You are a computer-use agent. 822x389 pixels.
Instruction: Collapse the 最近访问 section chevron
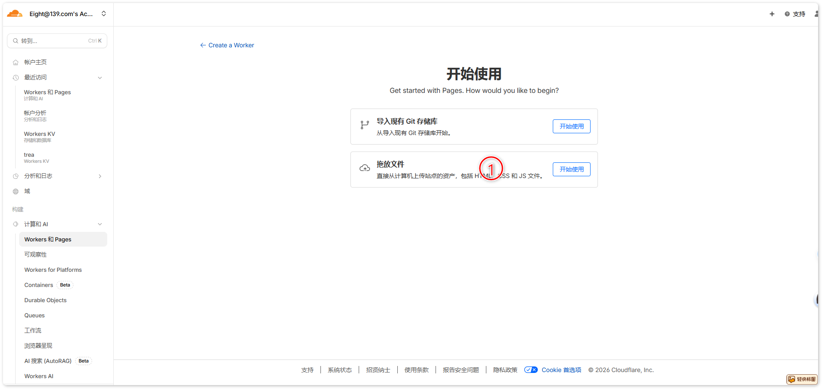pos(100,78)
